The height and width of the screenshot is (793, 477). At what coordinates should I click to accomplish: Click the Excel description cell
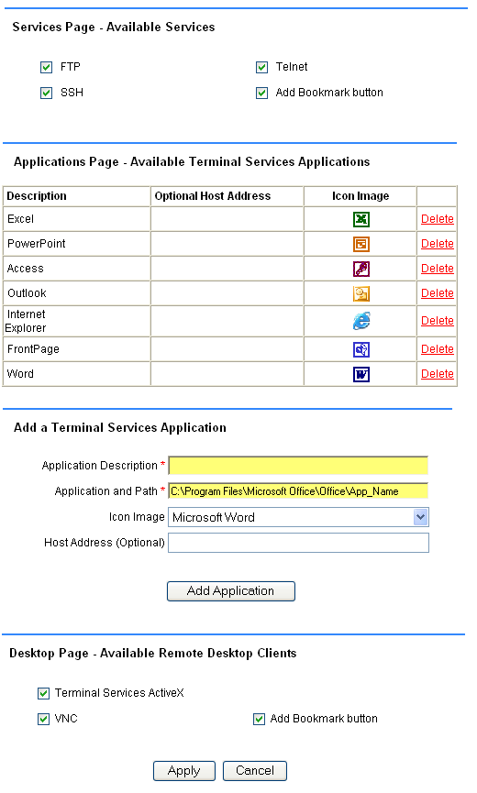point(77,219)
